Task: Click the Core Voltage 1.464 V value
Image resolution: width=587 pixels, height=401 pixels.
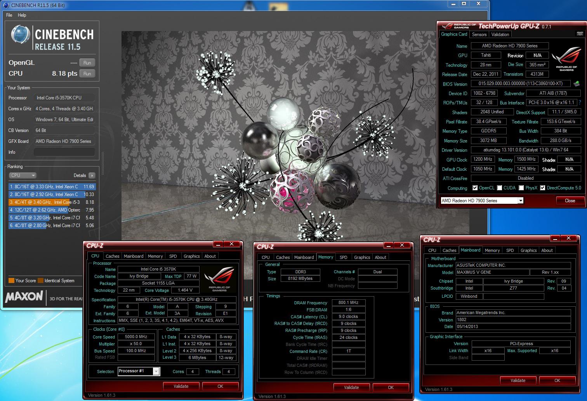Action: (x=185, y=290)
